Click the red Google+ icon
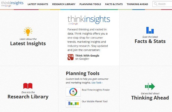This screenshot has width=172, height=112. tap(70, 57)
